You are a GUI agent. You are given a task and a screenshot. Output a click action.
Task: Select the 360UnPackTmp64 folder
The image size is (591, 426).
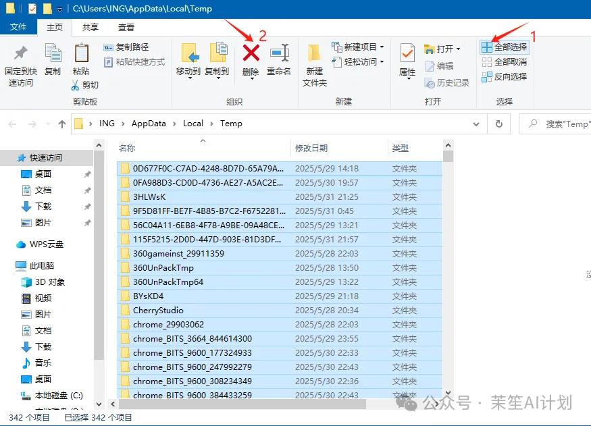(x=280, y=282)
